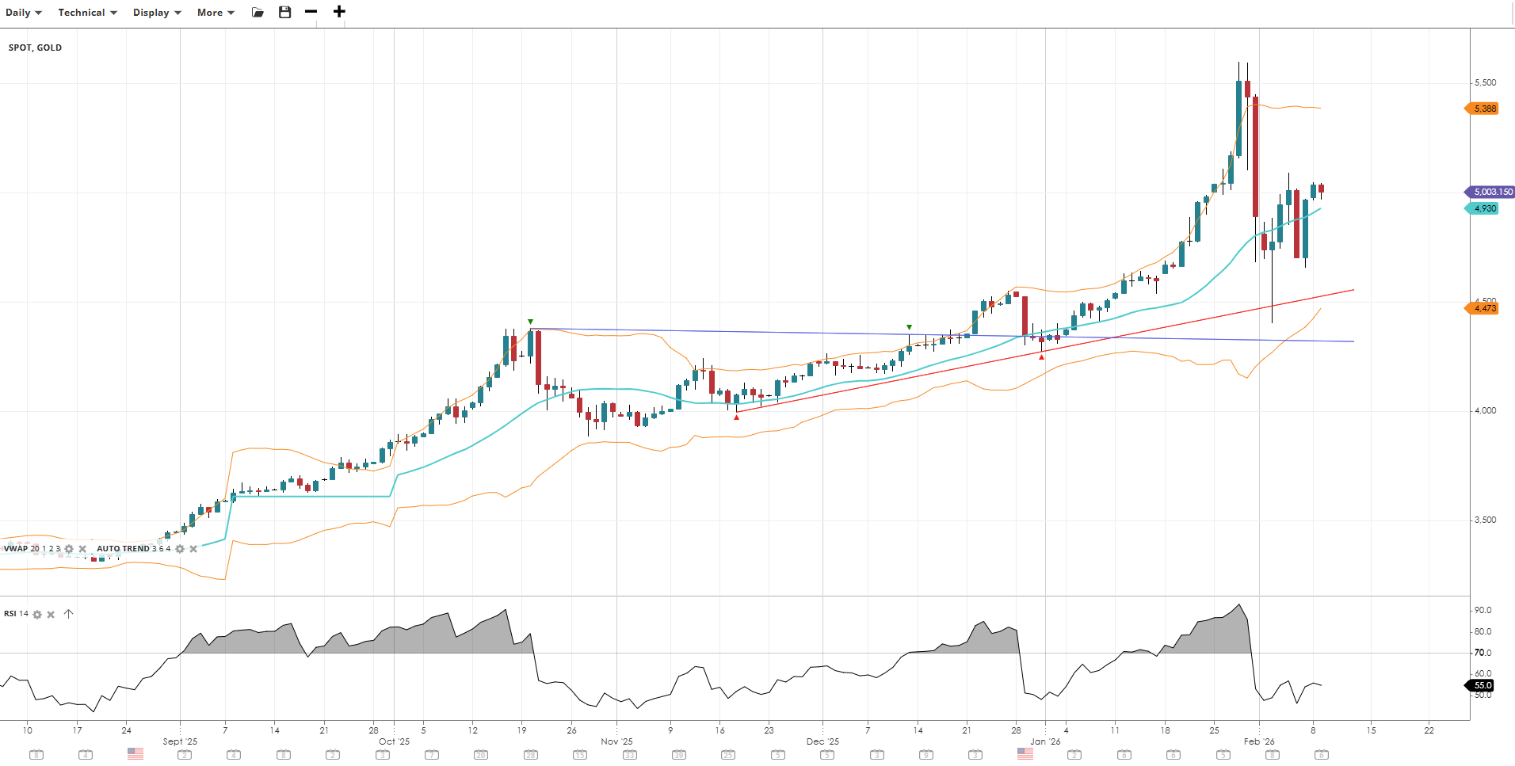Expand the Display options dropdown
Viewport: 1515px width, 766px height.
157,13
